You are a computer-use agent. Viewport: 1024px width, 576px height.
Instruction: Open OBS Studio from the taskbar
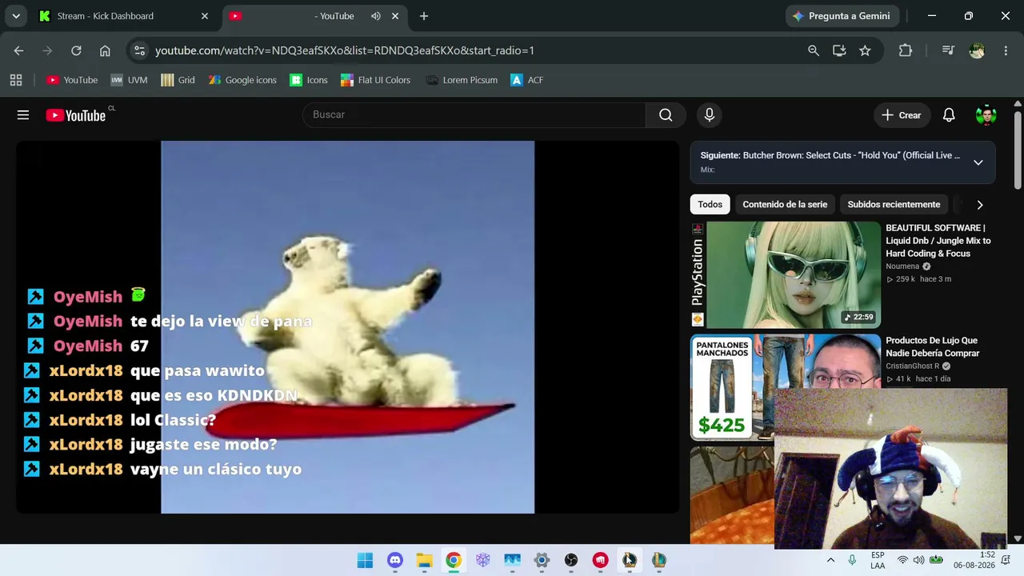571,560
